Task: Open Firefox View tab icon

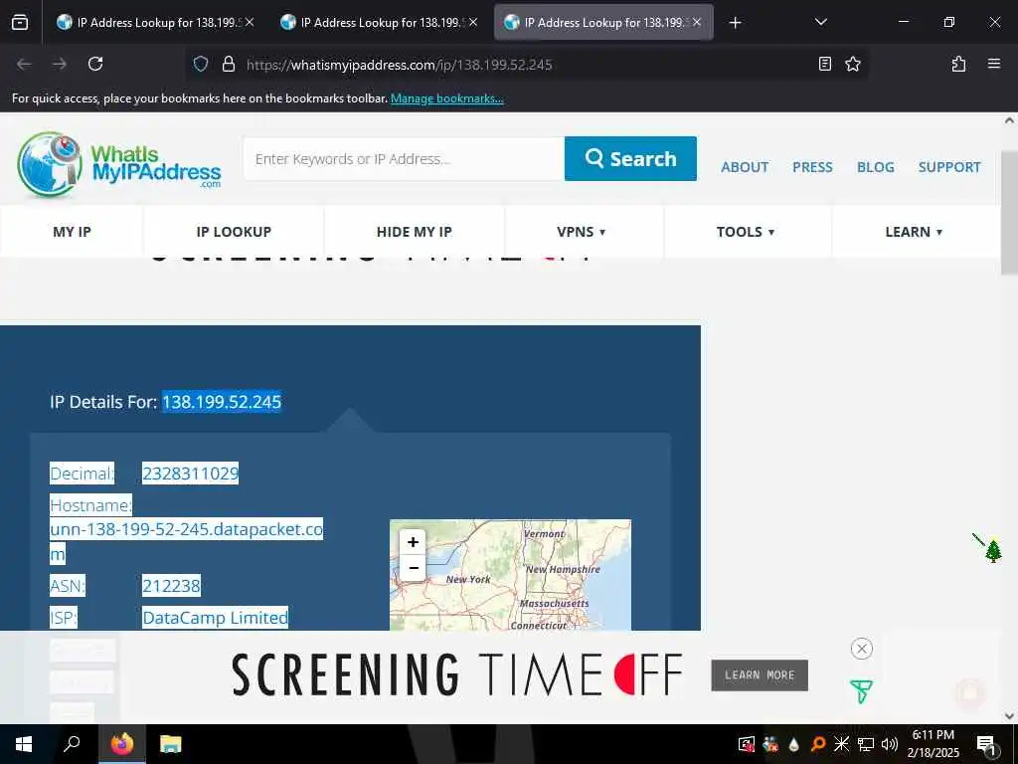Action: point(20,23)
